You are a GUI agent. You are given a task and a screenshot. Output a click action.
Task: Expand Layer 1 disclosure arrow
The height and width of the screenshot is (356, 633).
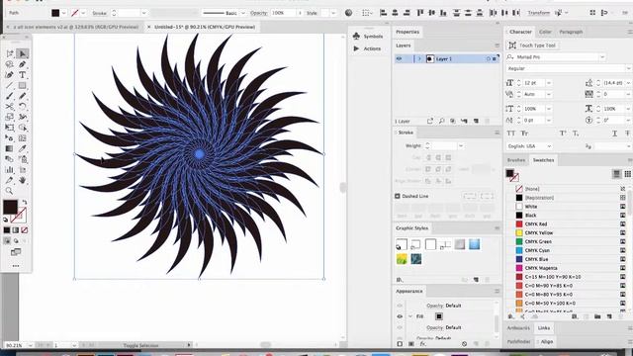click(419, 59)
